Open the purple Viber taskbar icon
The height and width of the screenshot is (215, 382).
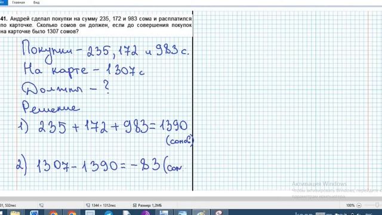point(146,213)
